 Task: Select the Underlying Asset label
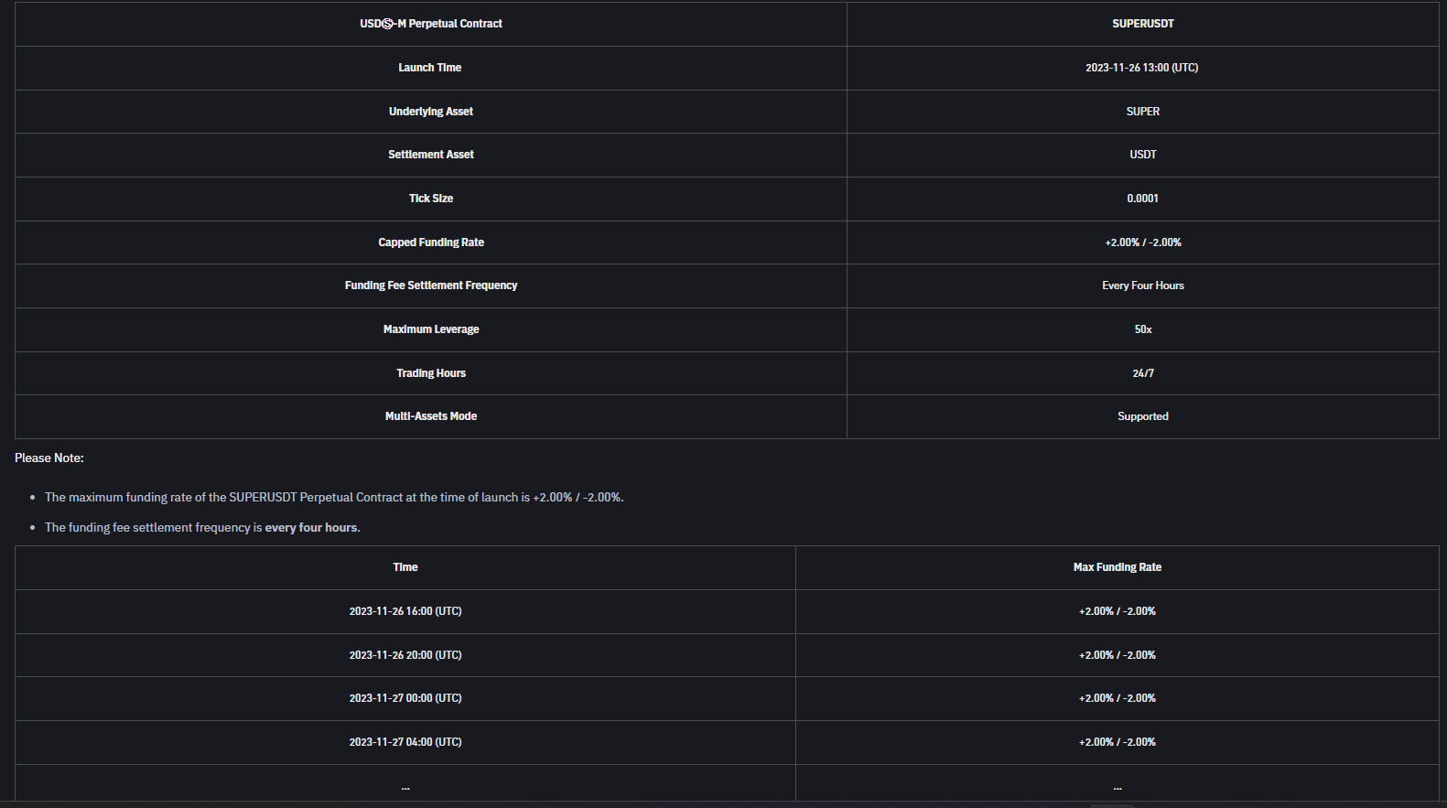point(431,112)
